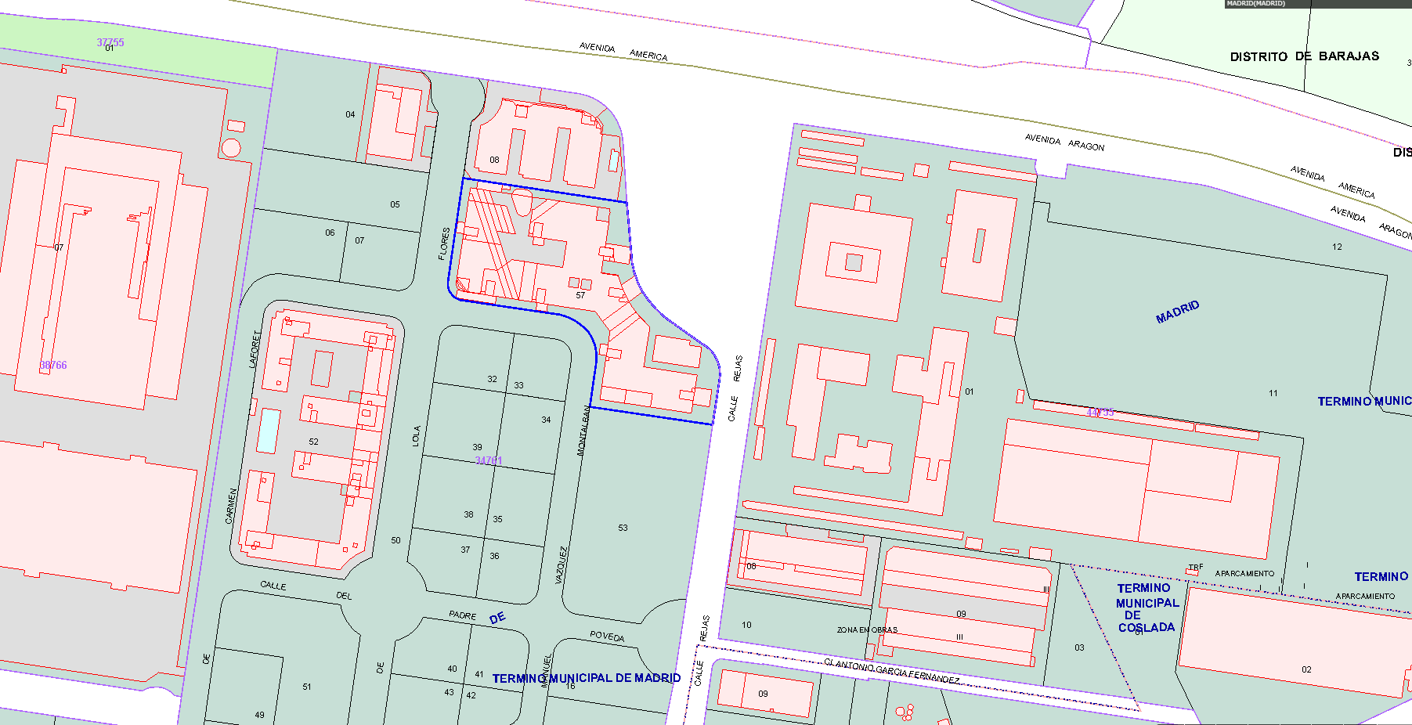The image size is (1412, 725).
Task: Click parcel 51 near the bottom left
Action: (307, 687)
